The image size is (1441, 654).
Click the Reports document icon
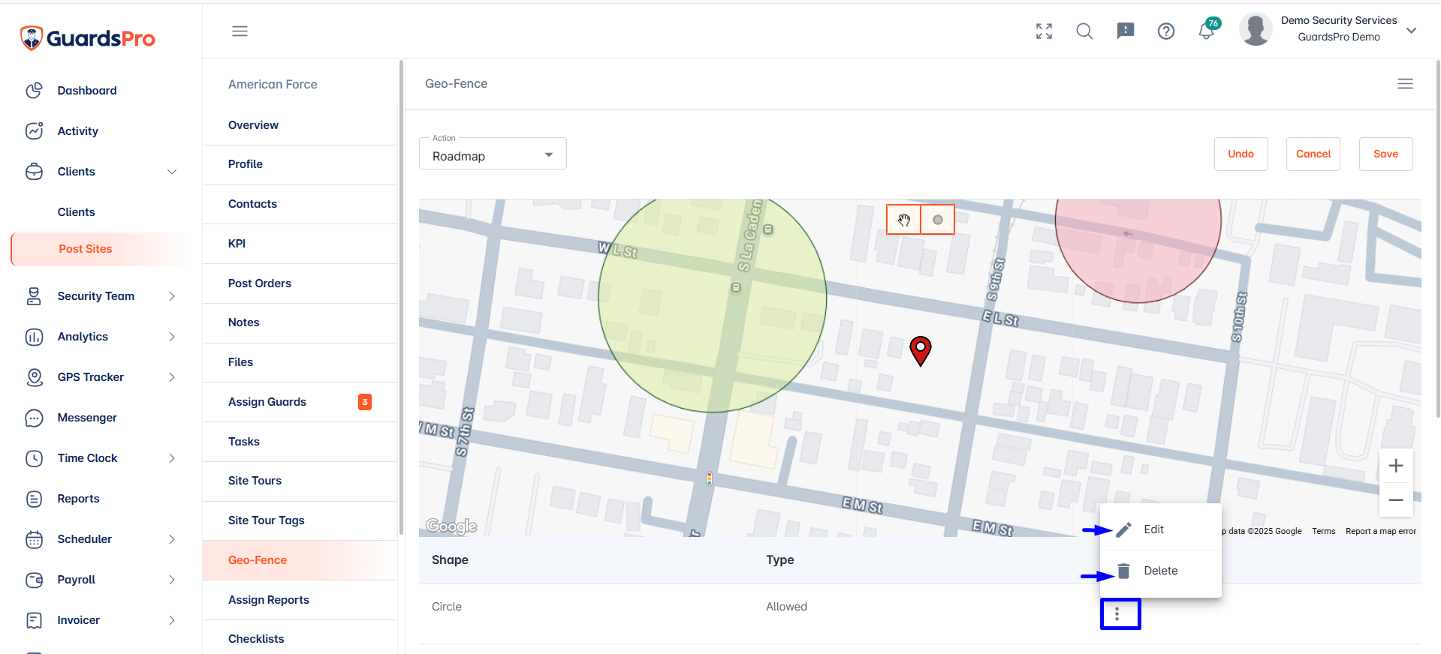(x=34, y=499)
